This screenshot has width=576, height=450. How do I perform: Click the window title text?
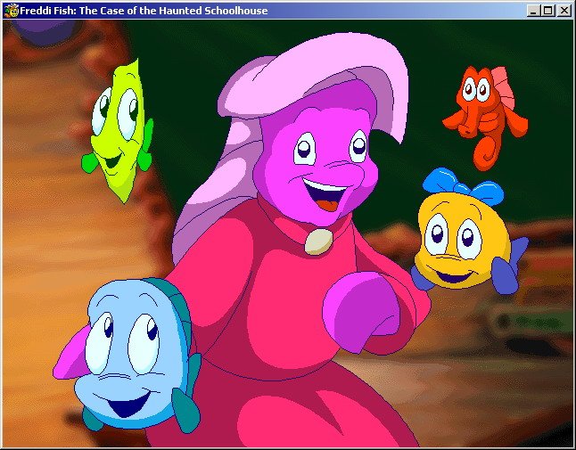click(x=144, y=11)
